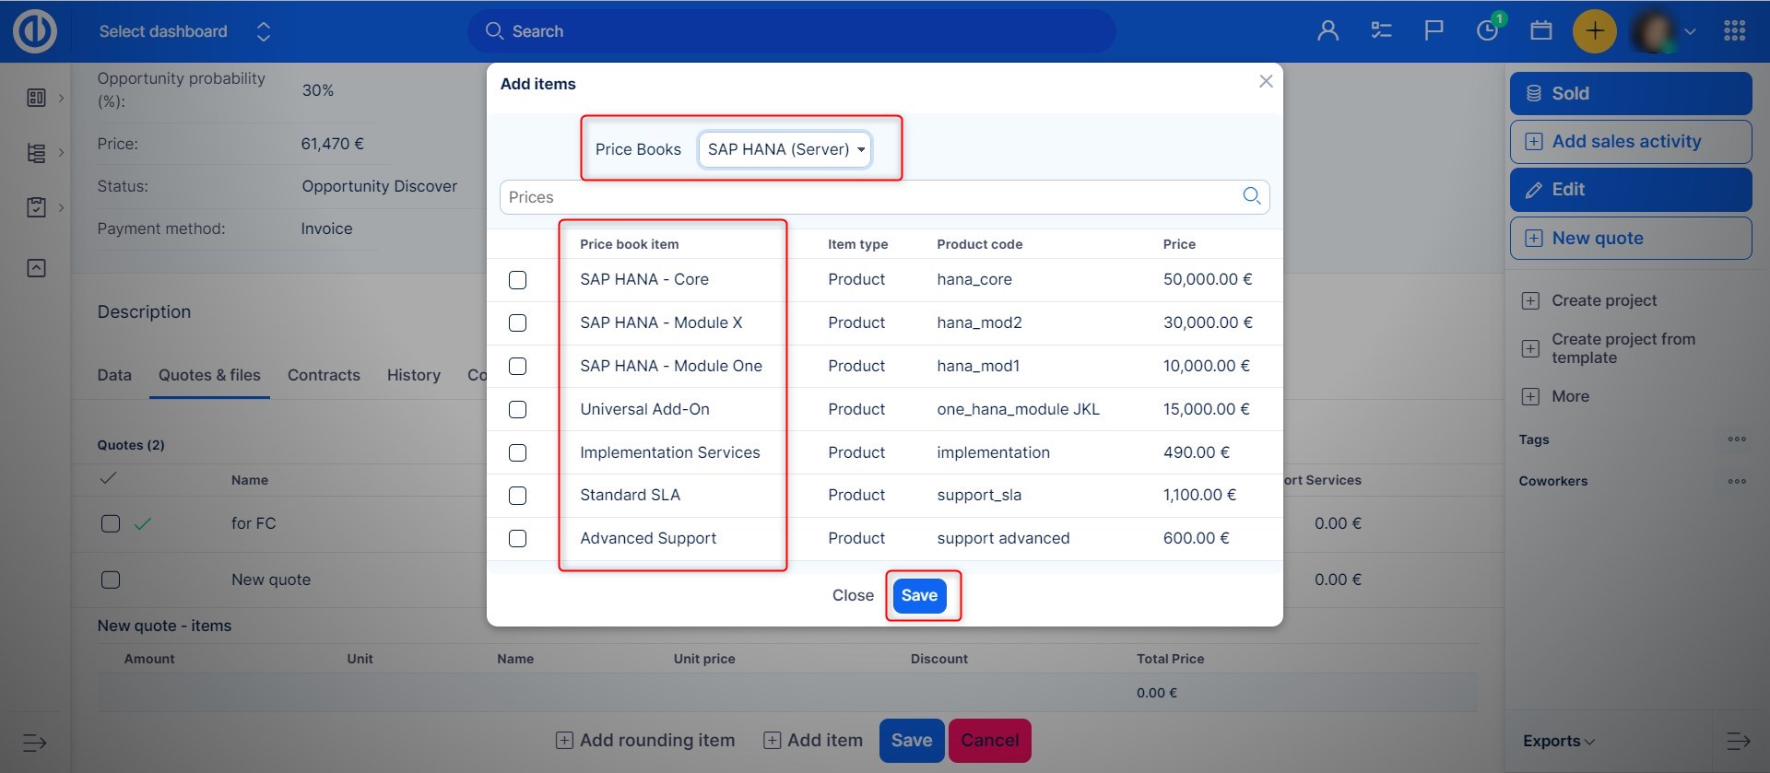Select the Advanced Support item checkbox

click(x=518, y=539)
